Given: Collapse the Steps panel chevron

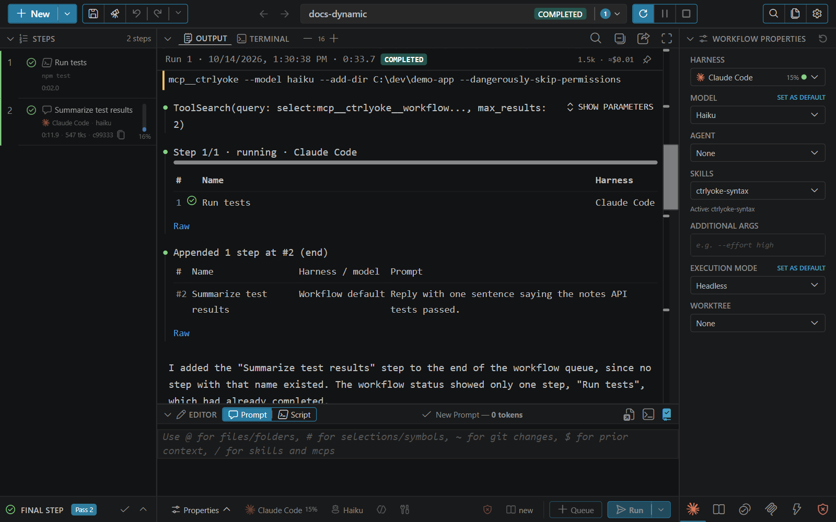Looking at the screenshot, I should click(x=10, y=39).
